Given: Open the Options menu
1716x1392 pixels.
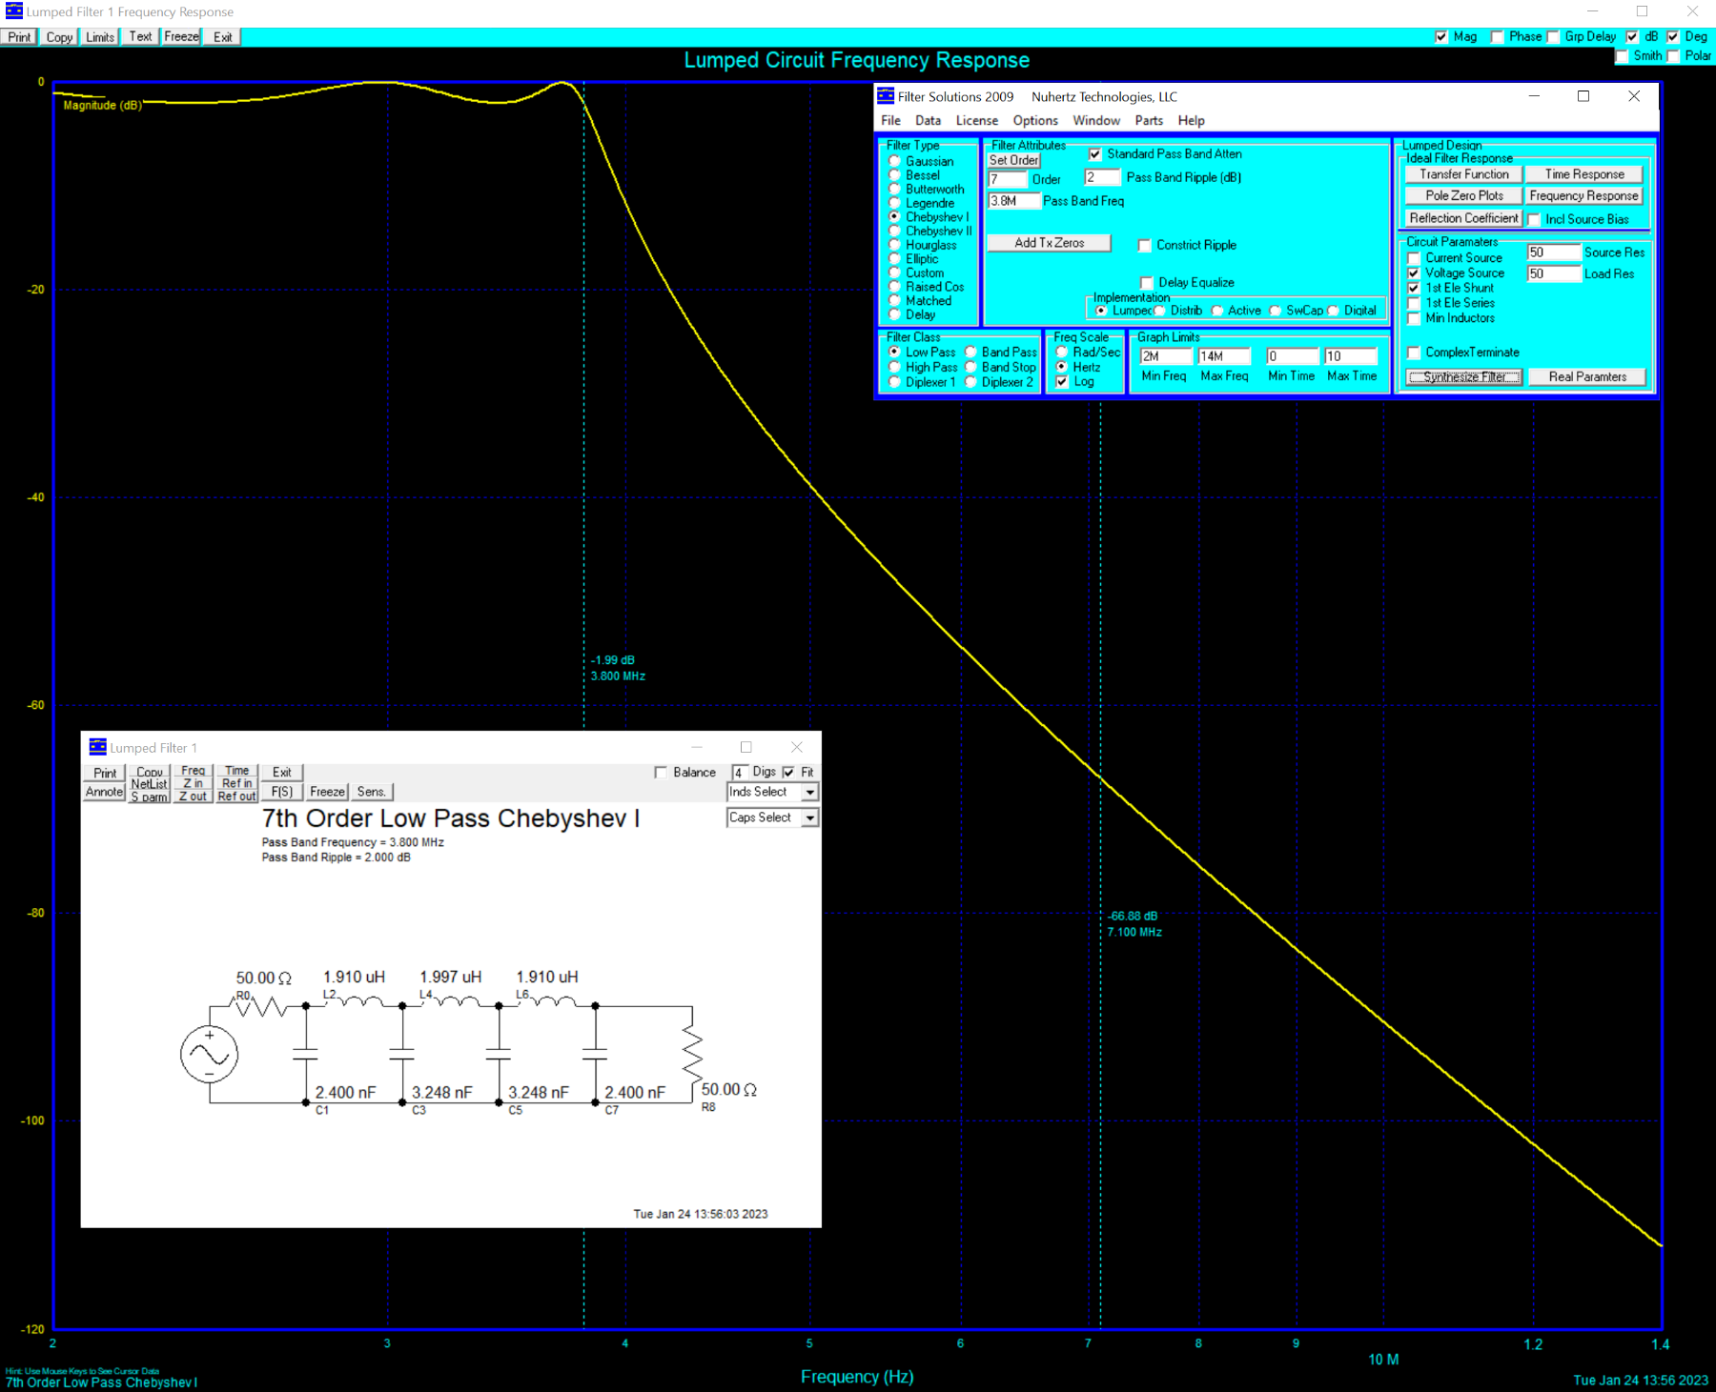Looking at the screenshot, I should (x=1034, y=121).
